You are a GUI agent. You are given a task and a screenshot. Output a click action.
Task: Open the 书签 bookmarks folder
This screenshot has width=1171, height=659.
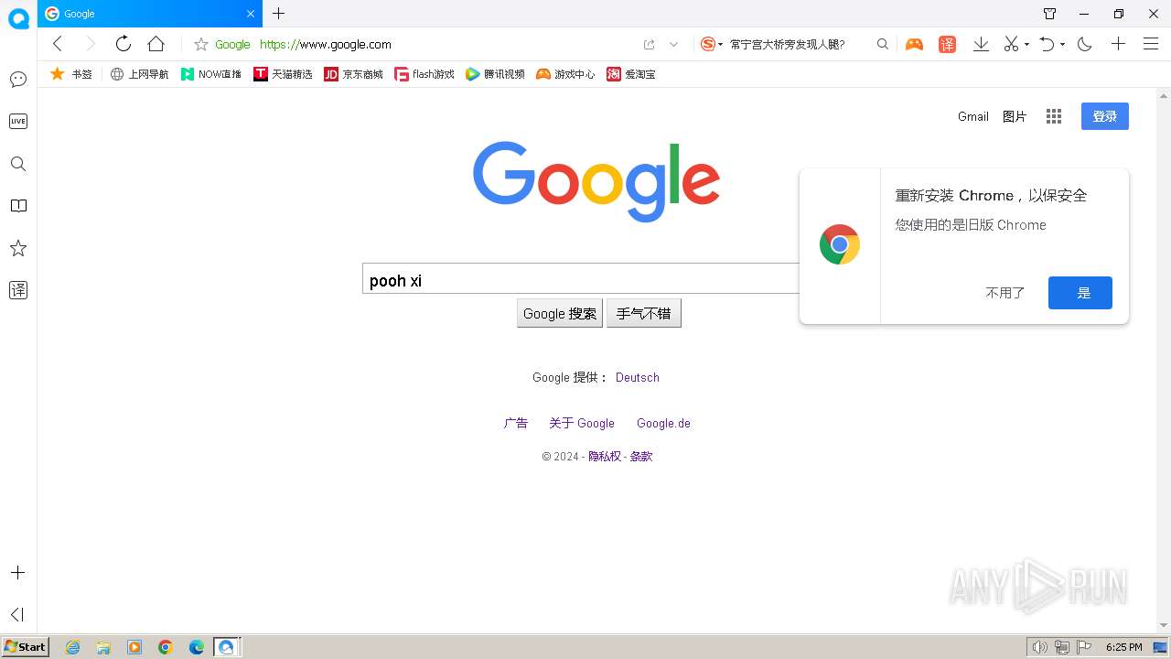[71, 74]
